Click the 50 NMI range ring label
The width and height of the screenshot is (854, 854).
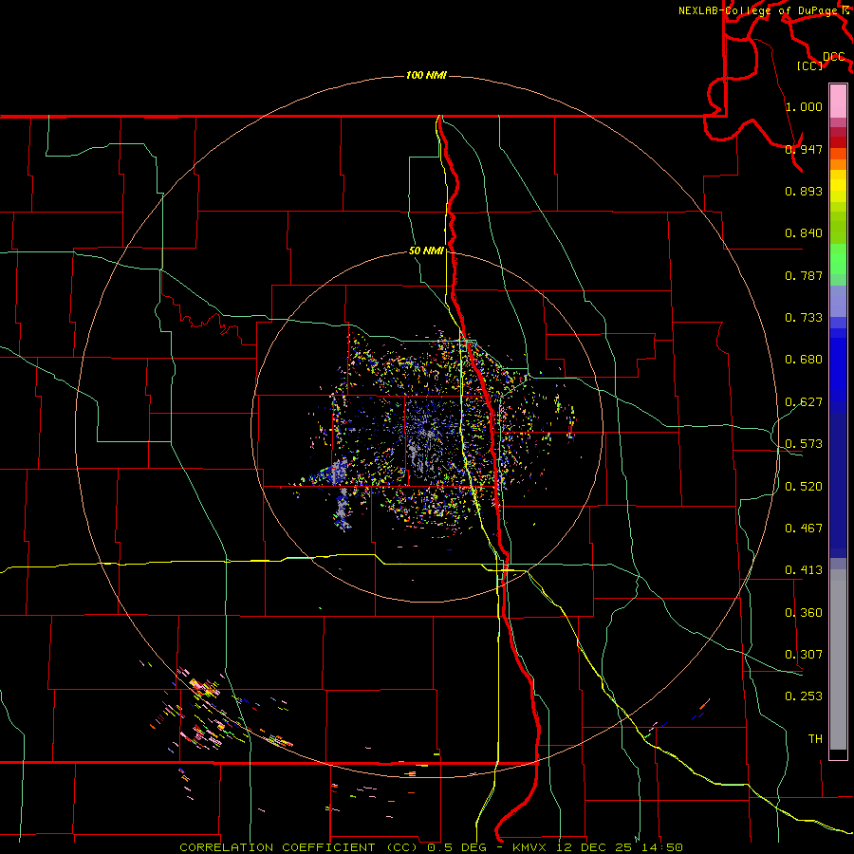(426, 251)
